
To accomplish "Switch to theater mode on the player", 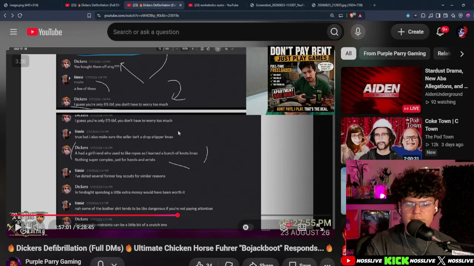I will click(x=302, y=227).
